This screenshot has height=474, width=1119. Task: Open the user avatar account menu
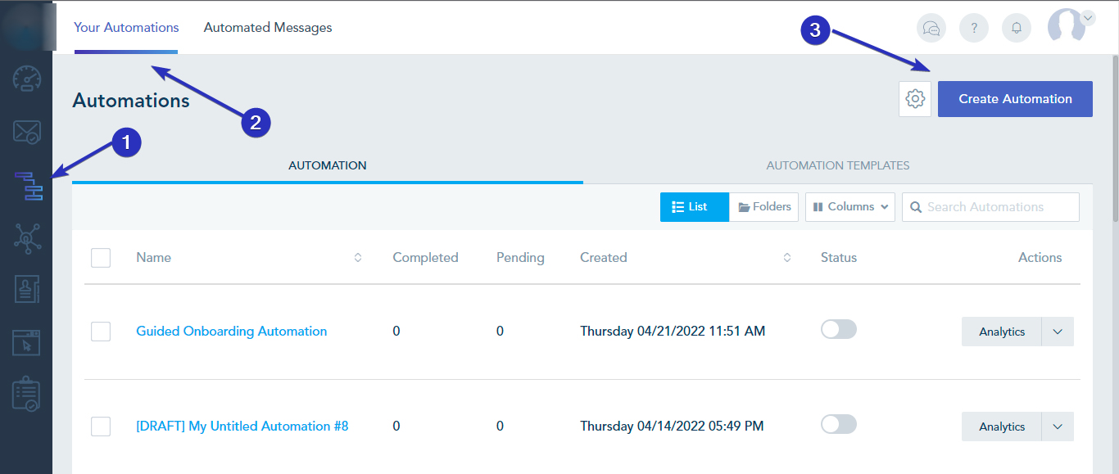[1069, 26]
